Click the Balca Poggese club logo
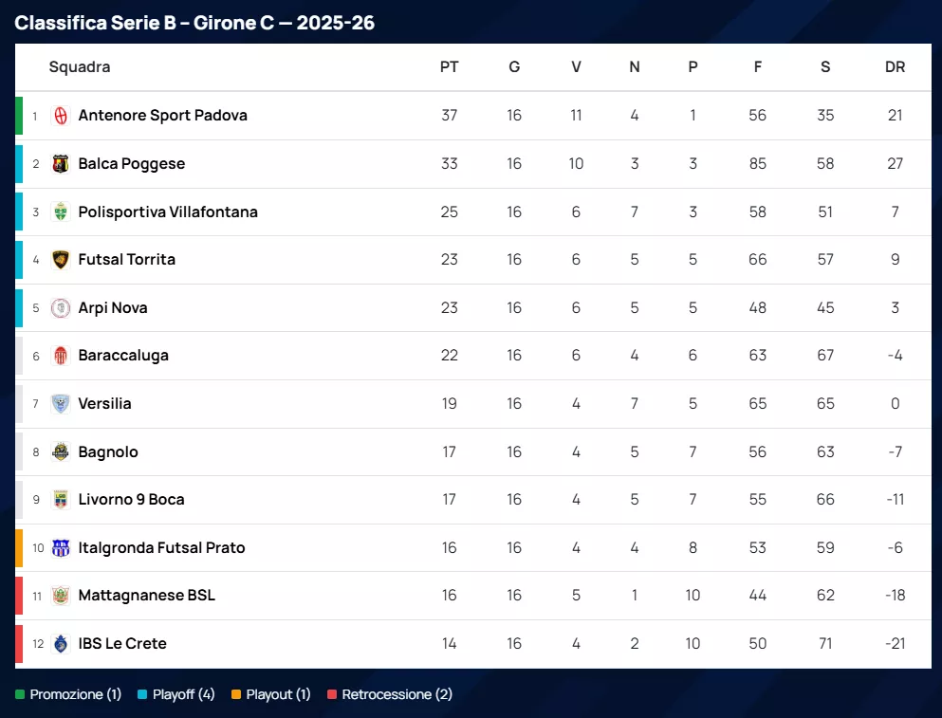Image resolution: width=942 pixels, height=718 pixels. click(x=61, y=164)
